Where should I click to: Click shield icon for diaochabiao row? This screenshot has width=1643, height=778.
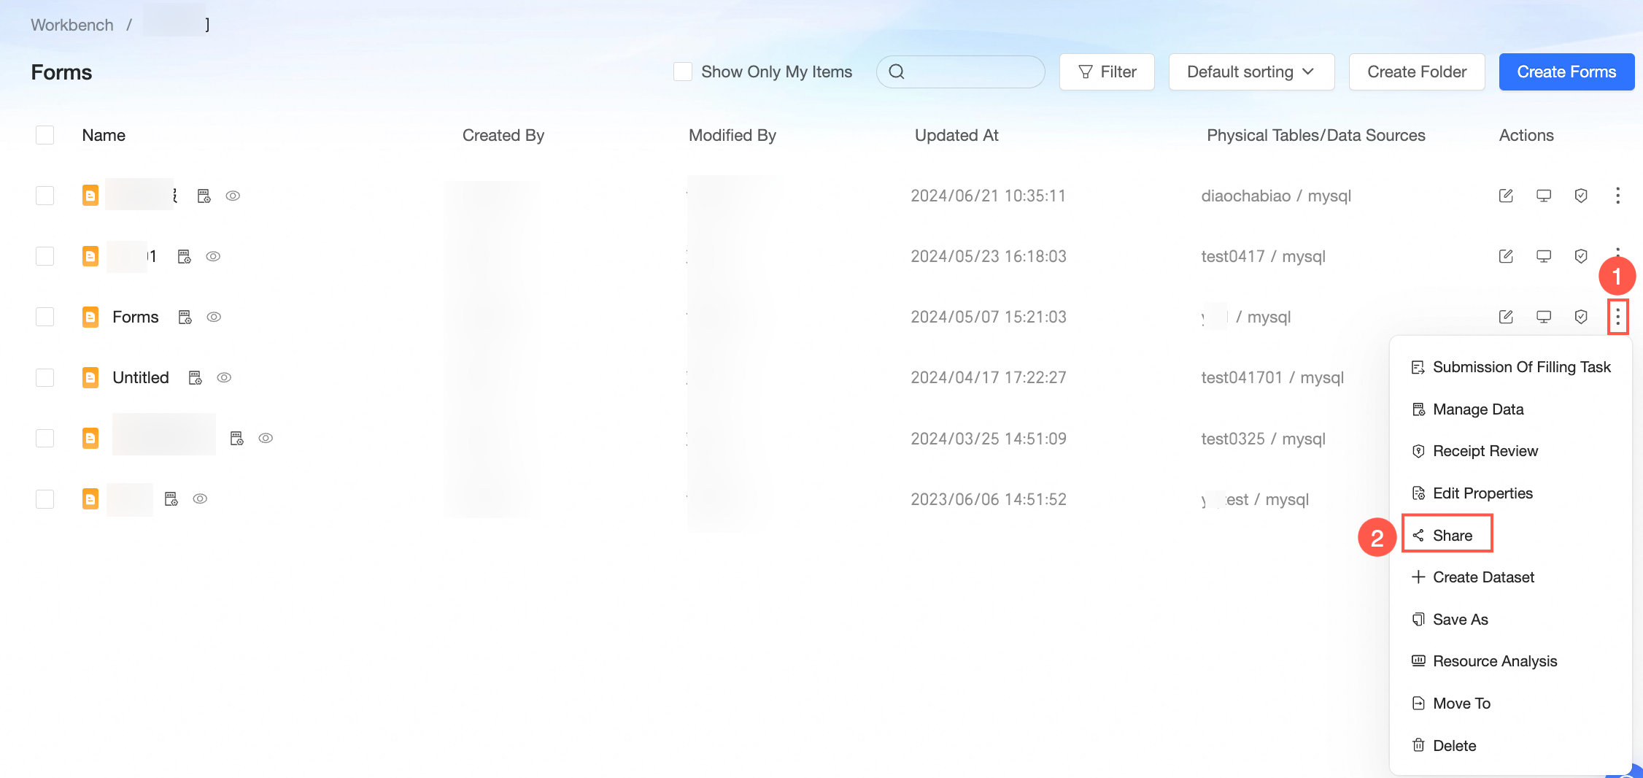point(1581,196)
